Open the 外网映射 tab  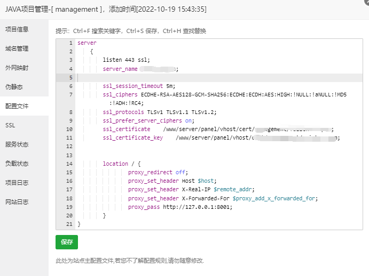click(17, 68)
